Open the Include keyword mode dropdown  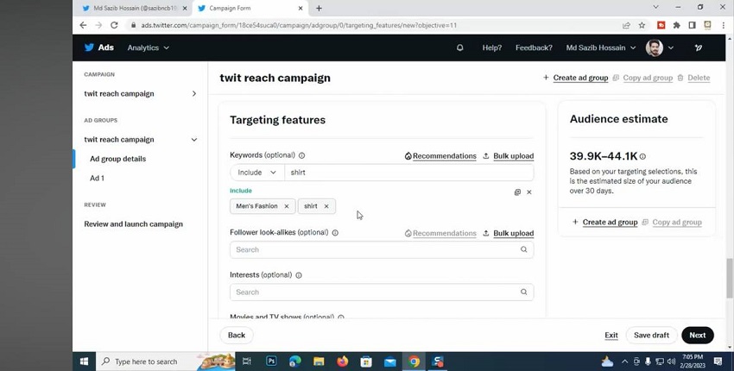pyautogui.click(x=257, y=173)
